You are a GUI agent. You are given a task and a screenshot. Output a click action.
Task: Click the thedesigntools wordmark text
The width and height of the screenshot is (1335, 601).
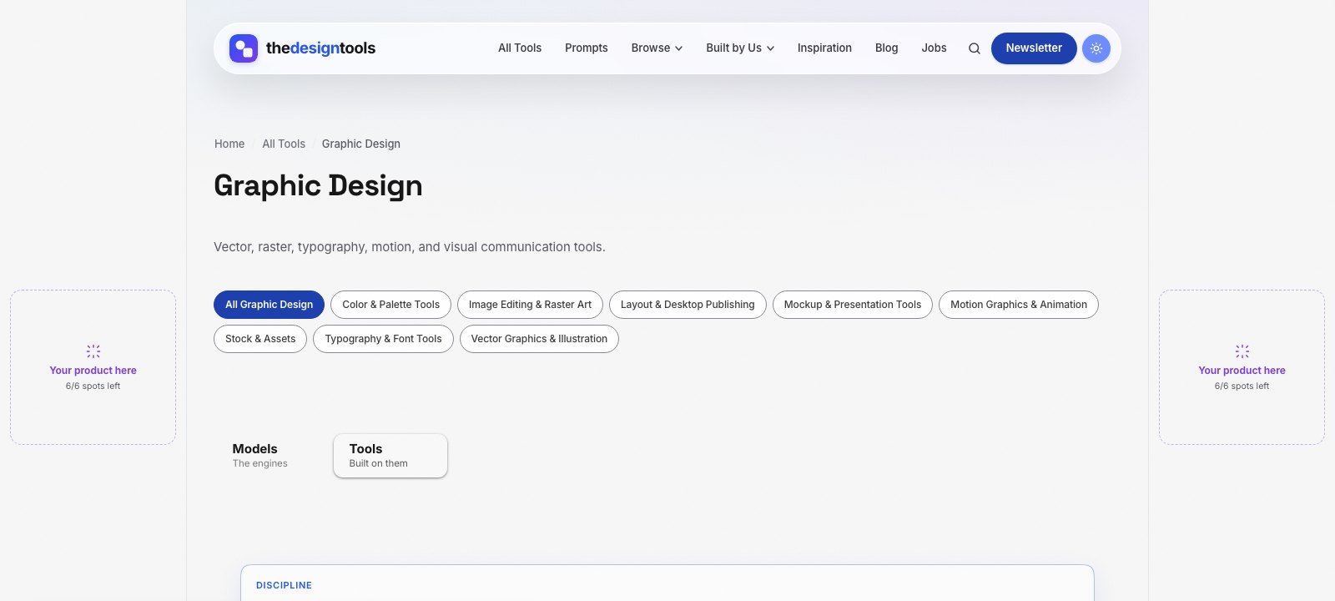320,48
